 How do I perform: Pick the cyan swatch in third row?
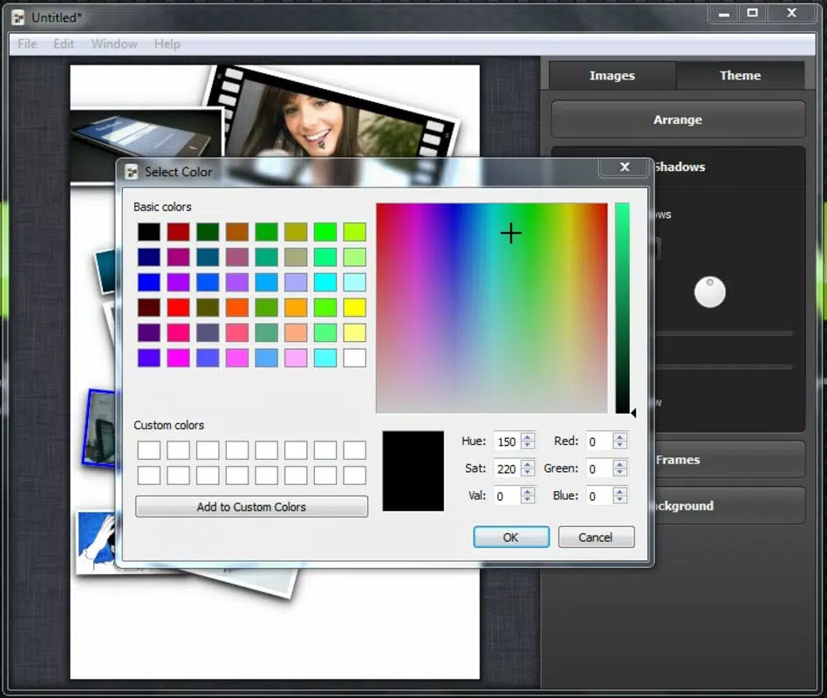pyautogui.click(x=325, y=283)
